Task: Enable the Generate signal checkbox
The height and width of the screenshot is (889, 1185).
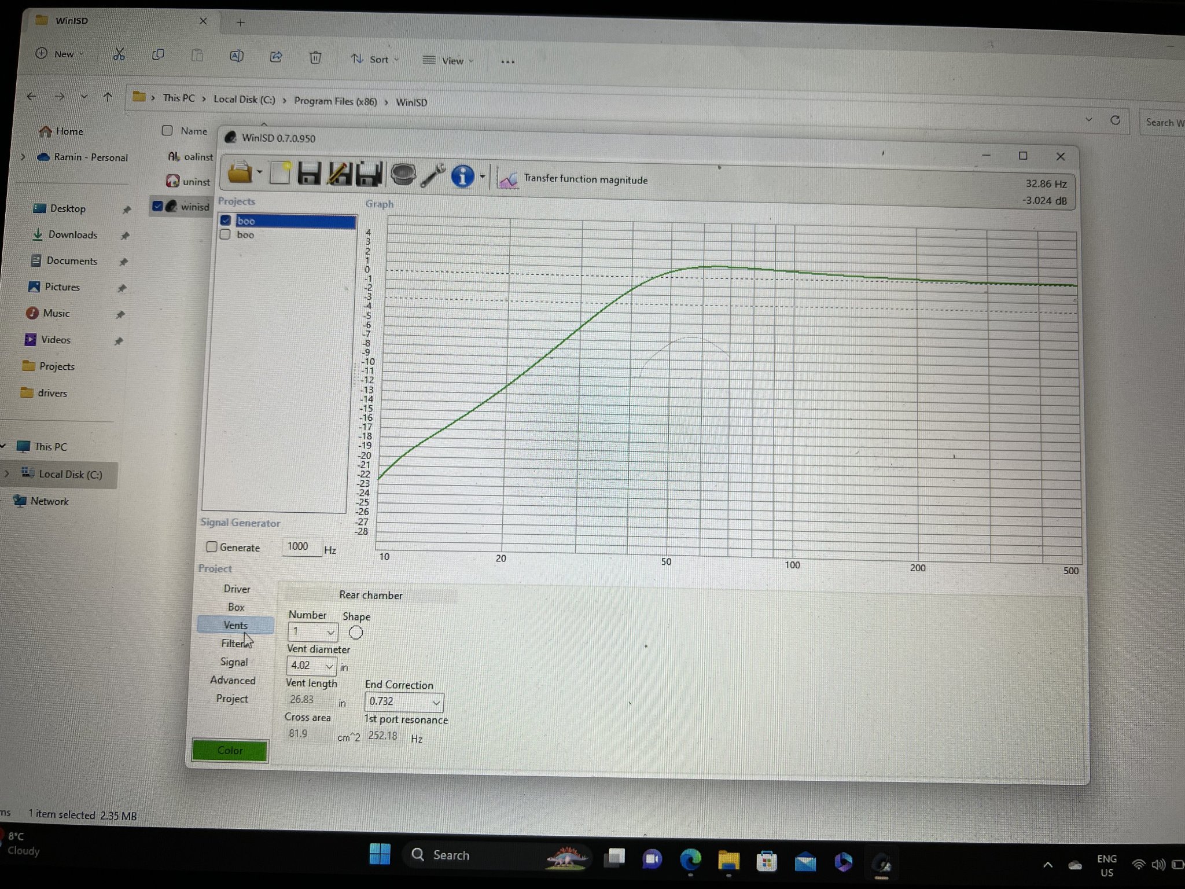Action: 212,546
